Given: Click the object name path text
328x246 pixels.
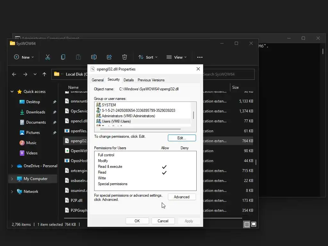Looking at the screenshot, I should point(149,89).
